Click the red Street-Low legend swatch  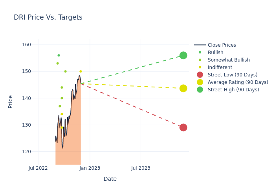[x=200, y=75]
